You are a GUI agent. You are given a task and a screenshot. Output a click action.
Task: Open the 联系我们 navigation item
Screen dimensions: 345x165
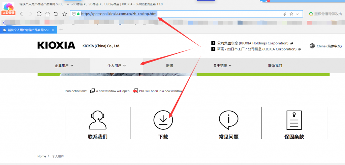[275, 66]
